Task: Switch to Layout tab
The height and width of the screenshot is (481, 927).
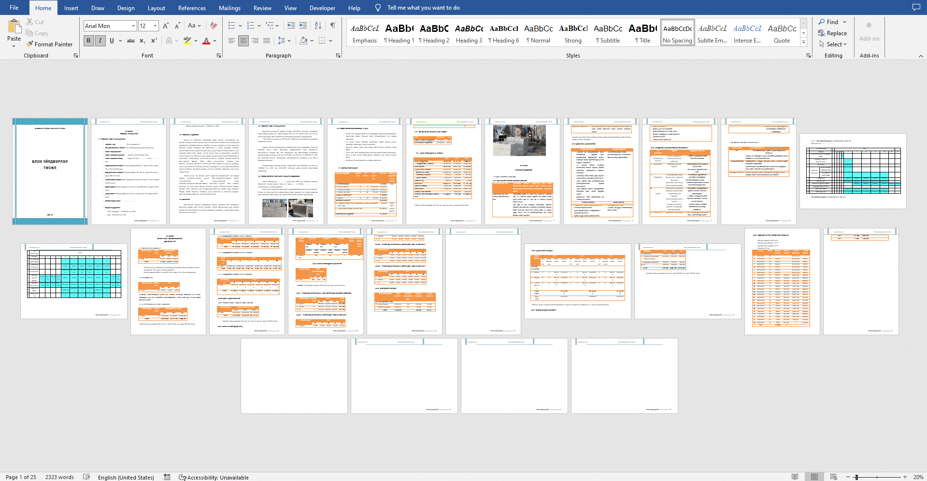Action: click(156, 8)
